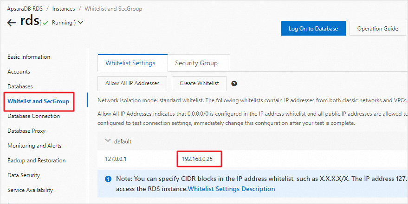The width and height of the screenshot is (408, 204).
Task: Switch to Whitelist Settings tab
Action: [130, 63]
